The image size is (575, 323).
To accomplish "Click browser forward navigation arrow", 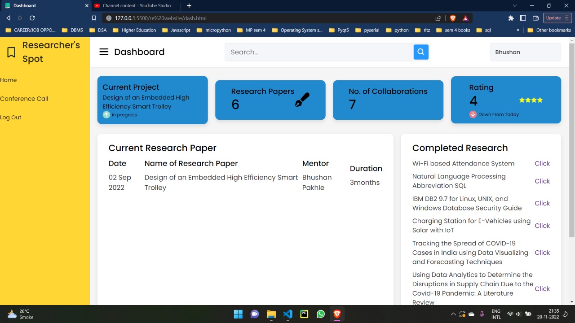I will pyautogui.click(x=20, y=18).
